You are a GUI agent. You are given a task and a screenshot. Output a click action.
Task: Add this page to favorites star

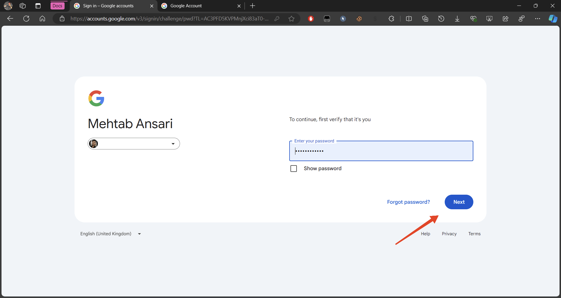coord(291,19)
